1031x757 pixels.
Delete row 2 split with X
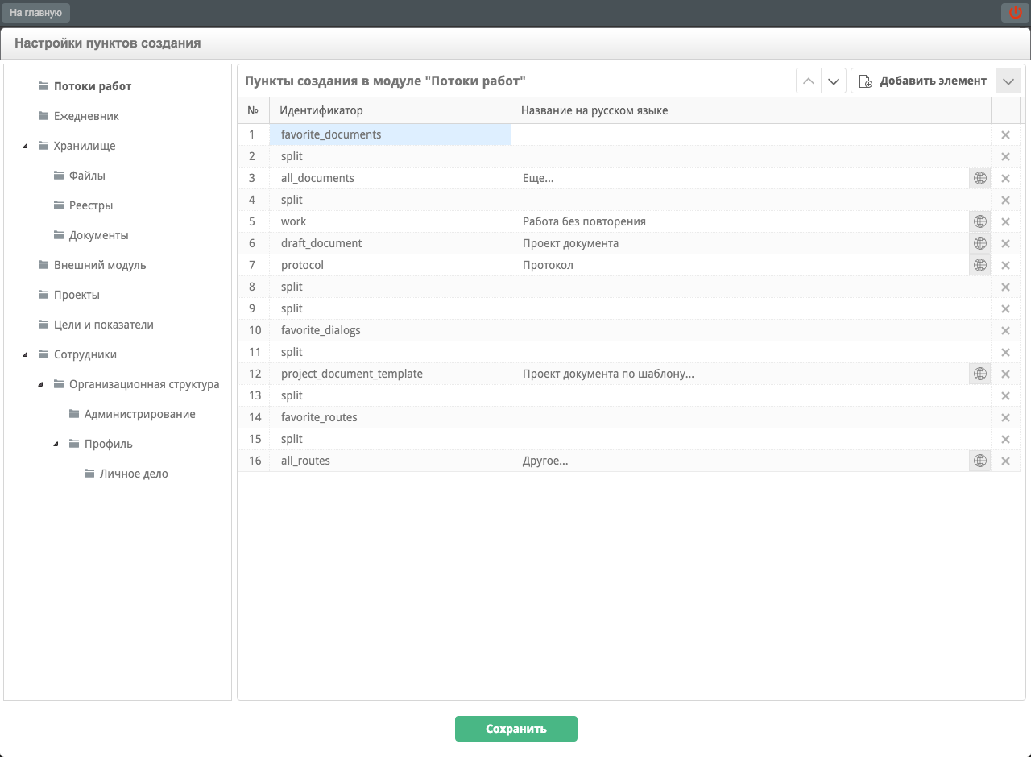pyautogui.click(x=1005, y=157)
